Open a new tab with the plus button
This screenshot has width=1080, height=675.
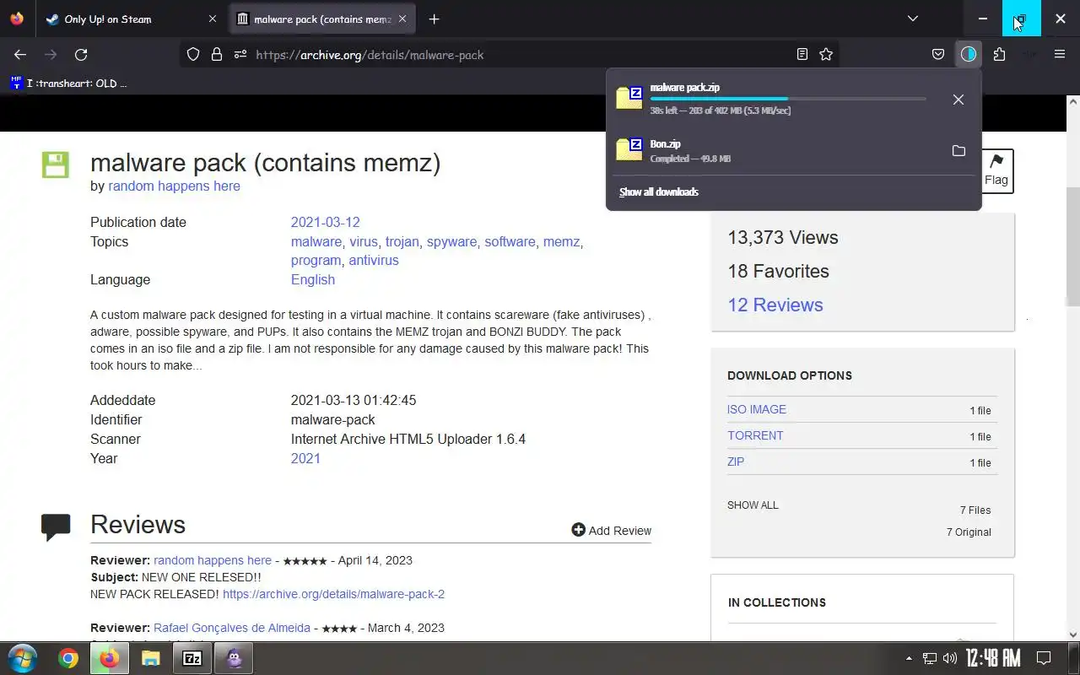pyautogui.click(x=434, y=19)
